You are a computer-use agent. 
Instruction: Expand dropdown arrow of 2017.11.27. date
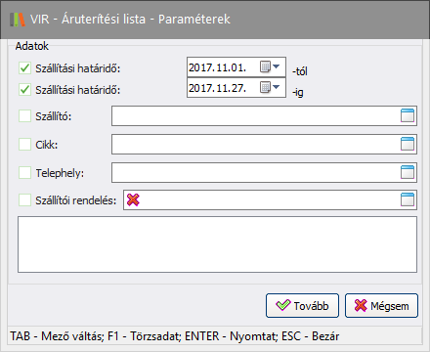click(x=277, y=87)
